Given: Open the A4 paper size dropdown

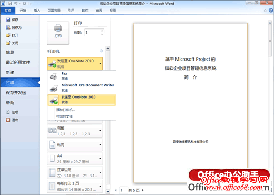Looking at the screenshot, I should [x=75, y=159].
